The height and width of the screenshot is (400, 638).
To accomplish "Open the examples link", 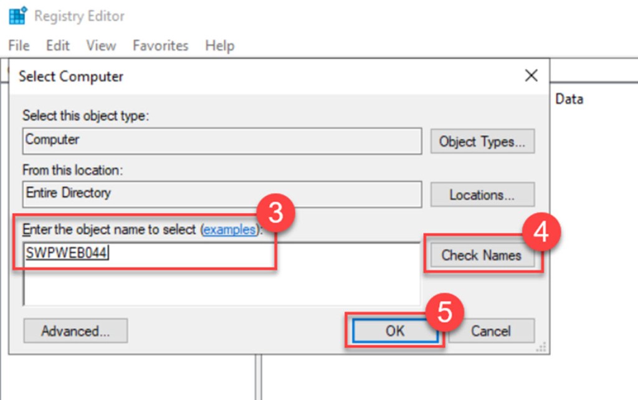I will tap(229, 229).
